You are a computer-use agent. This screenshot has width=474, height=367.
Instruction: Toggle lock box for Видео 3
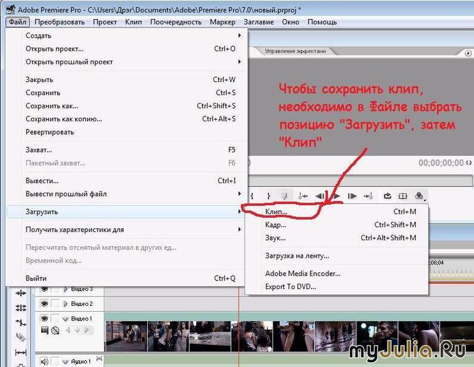pos(55,289)
